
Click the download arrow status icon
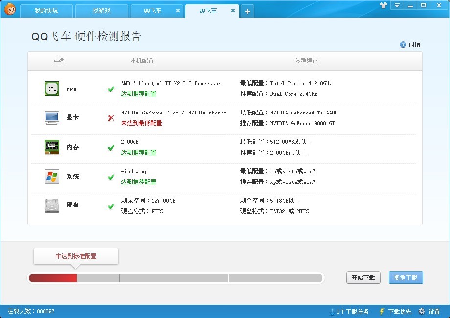point(332,312)
